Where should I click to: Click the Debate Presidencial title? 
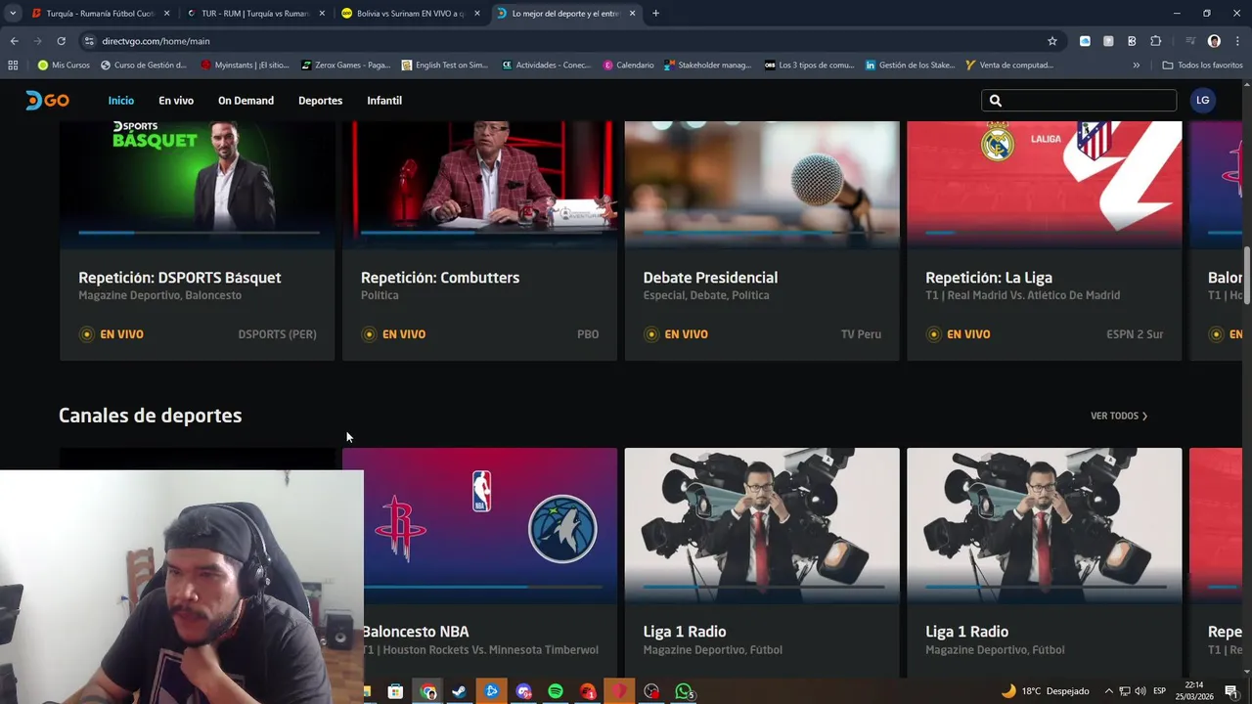coord(710,278)
